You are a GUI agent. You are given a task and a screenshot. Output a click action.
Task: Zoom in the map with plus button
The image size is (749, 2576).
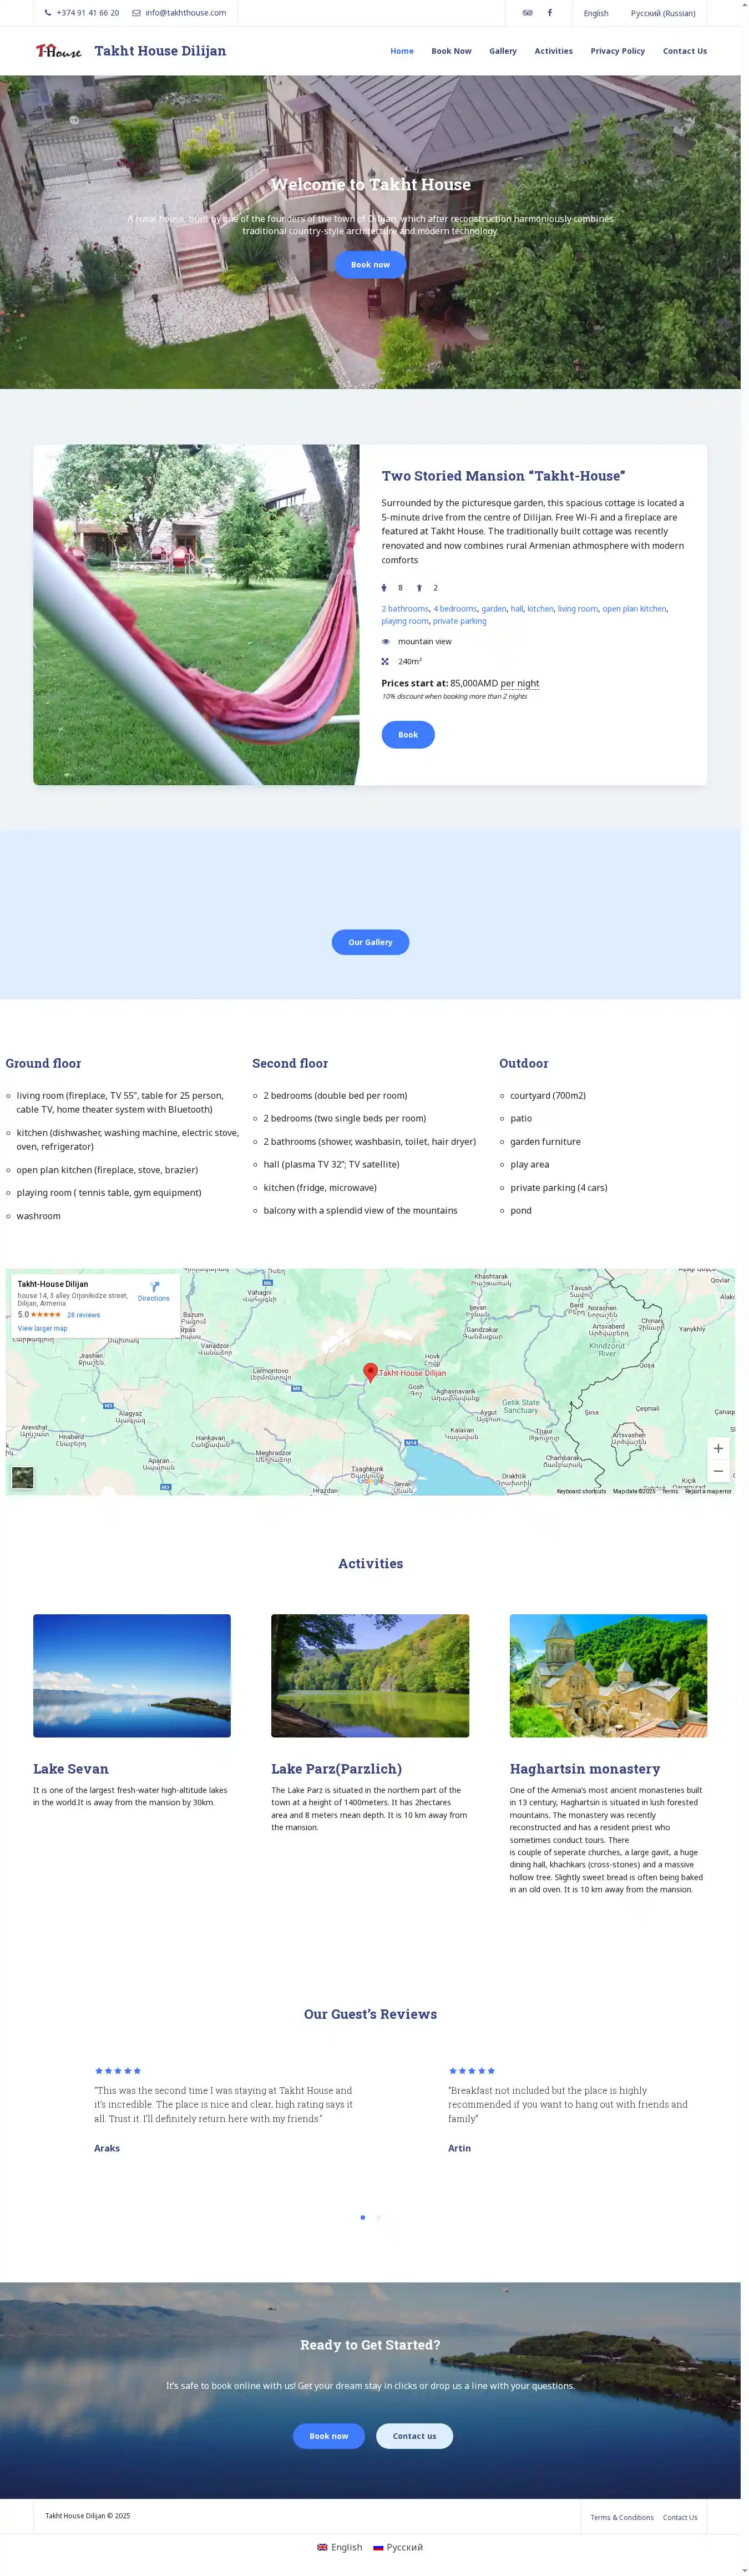coord(717,1448)
